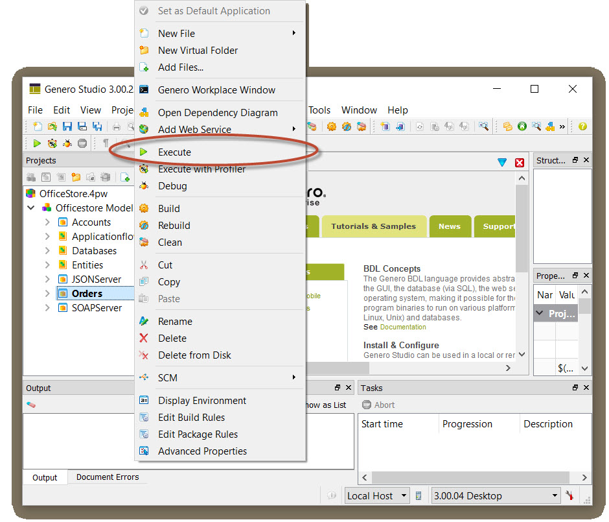Click the green Execute toolbar arrow
Screen dimensions: 609x522
pos(38,143)
